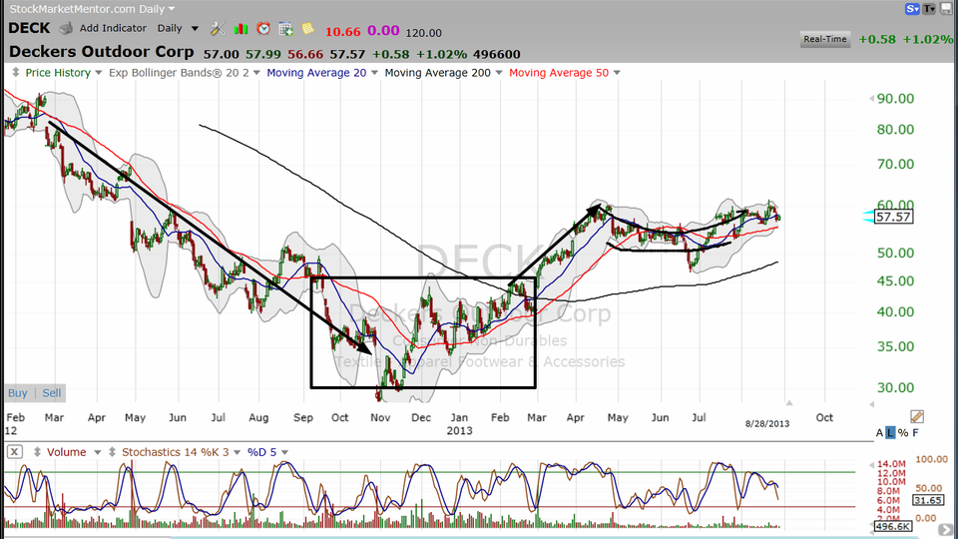Viewport: 958px width, 539px height.
Task: Expand Exp Bollinger Bands 20 2 dropdown
Action: point(256,73)
